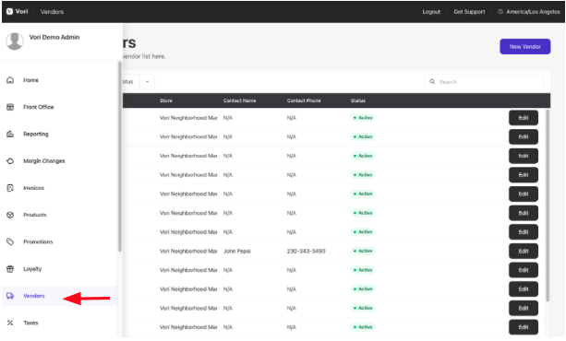The width and height of the screenshot is (566, 341).
Task: Edit the John Pepsi vendor row
Action: point(524,252)
